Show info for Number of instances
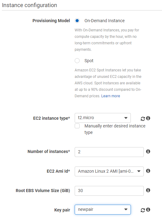 (x=148, y=151)
